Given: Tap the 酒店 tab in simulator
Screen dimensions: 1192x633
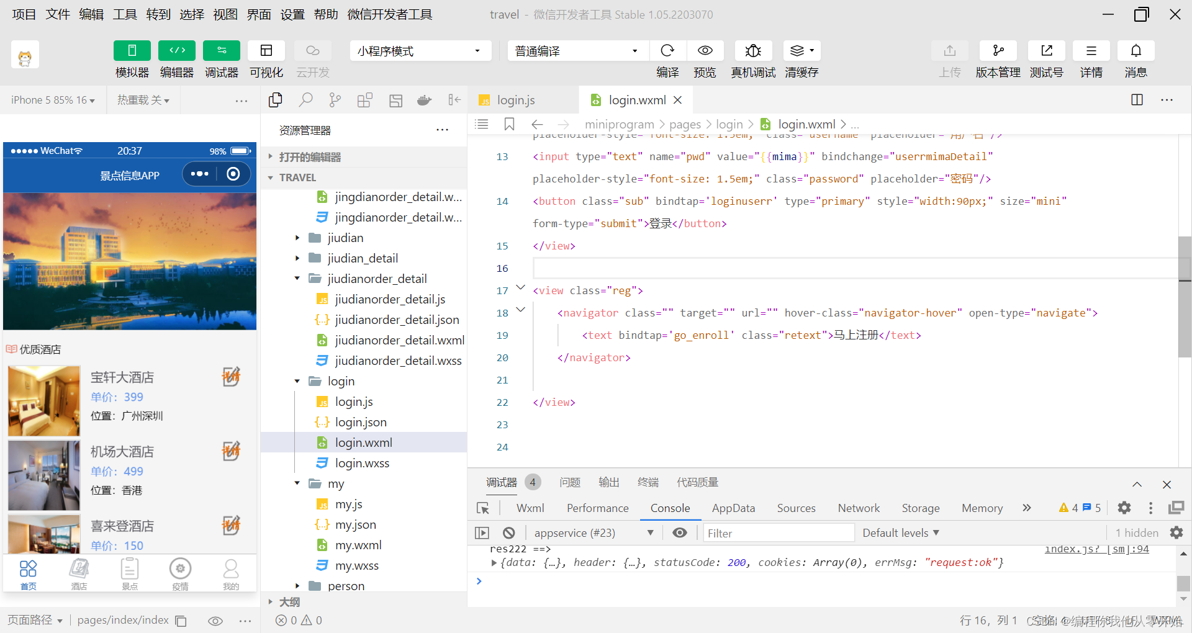Looking at the screenshot, I should tap(79, 574).
